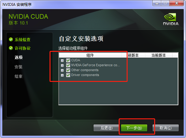Expand NVIDIA GeForce Experience tree node
Image resolution: width=186 pixels, height=138 pixels.
pyautogui.click(x=62, y=65)
